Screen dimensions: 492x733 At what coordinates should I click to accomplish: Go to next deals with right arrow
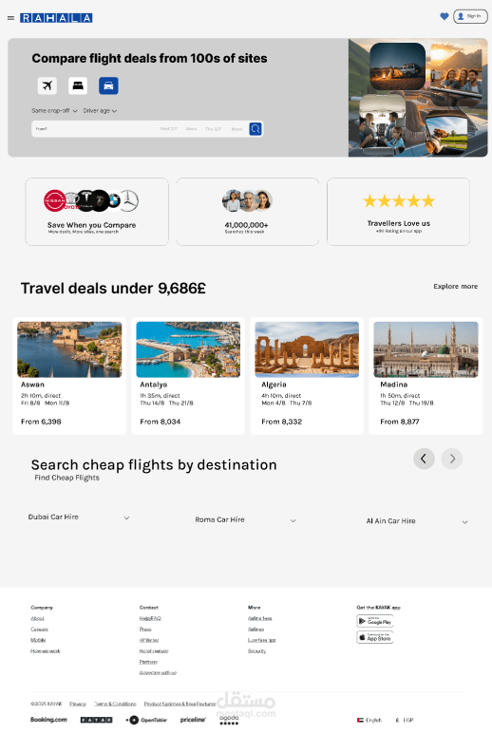pos(452,459)
